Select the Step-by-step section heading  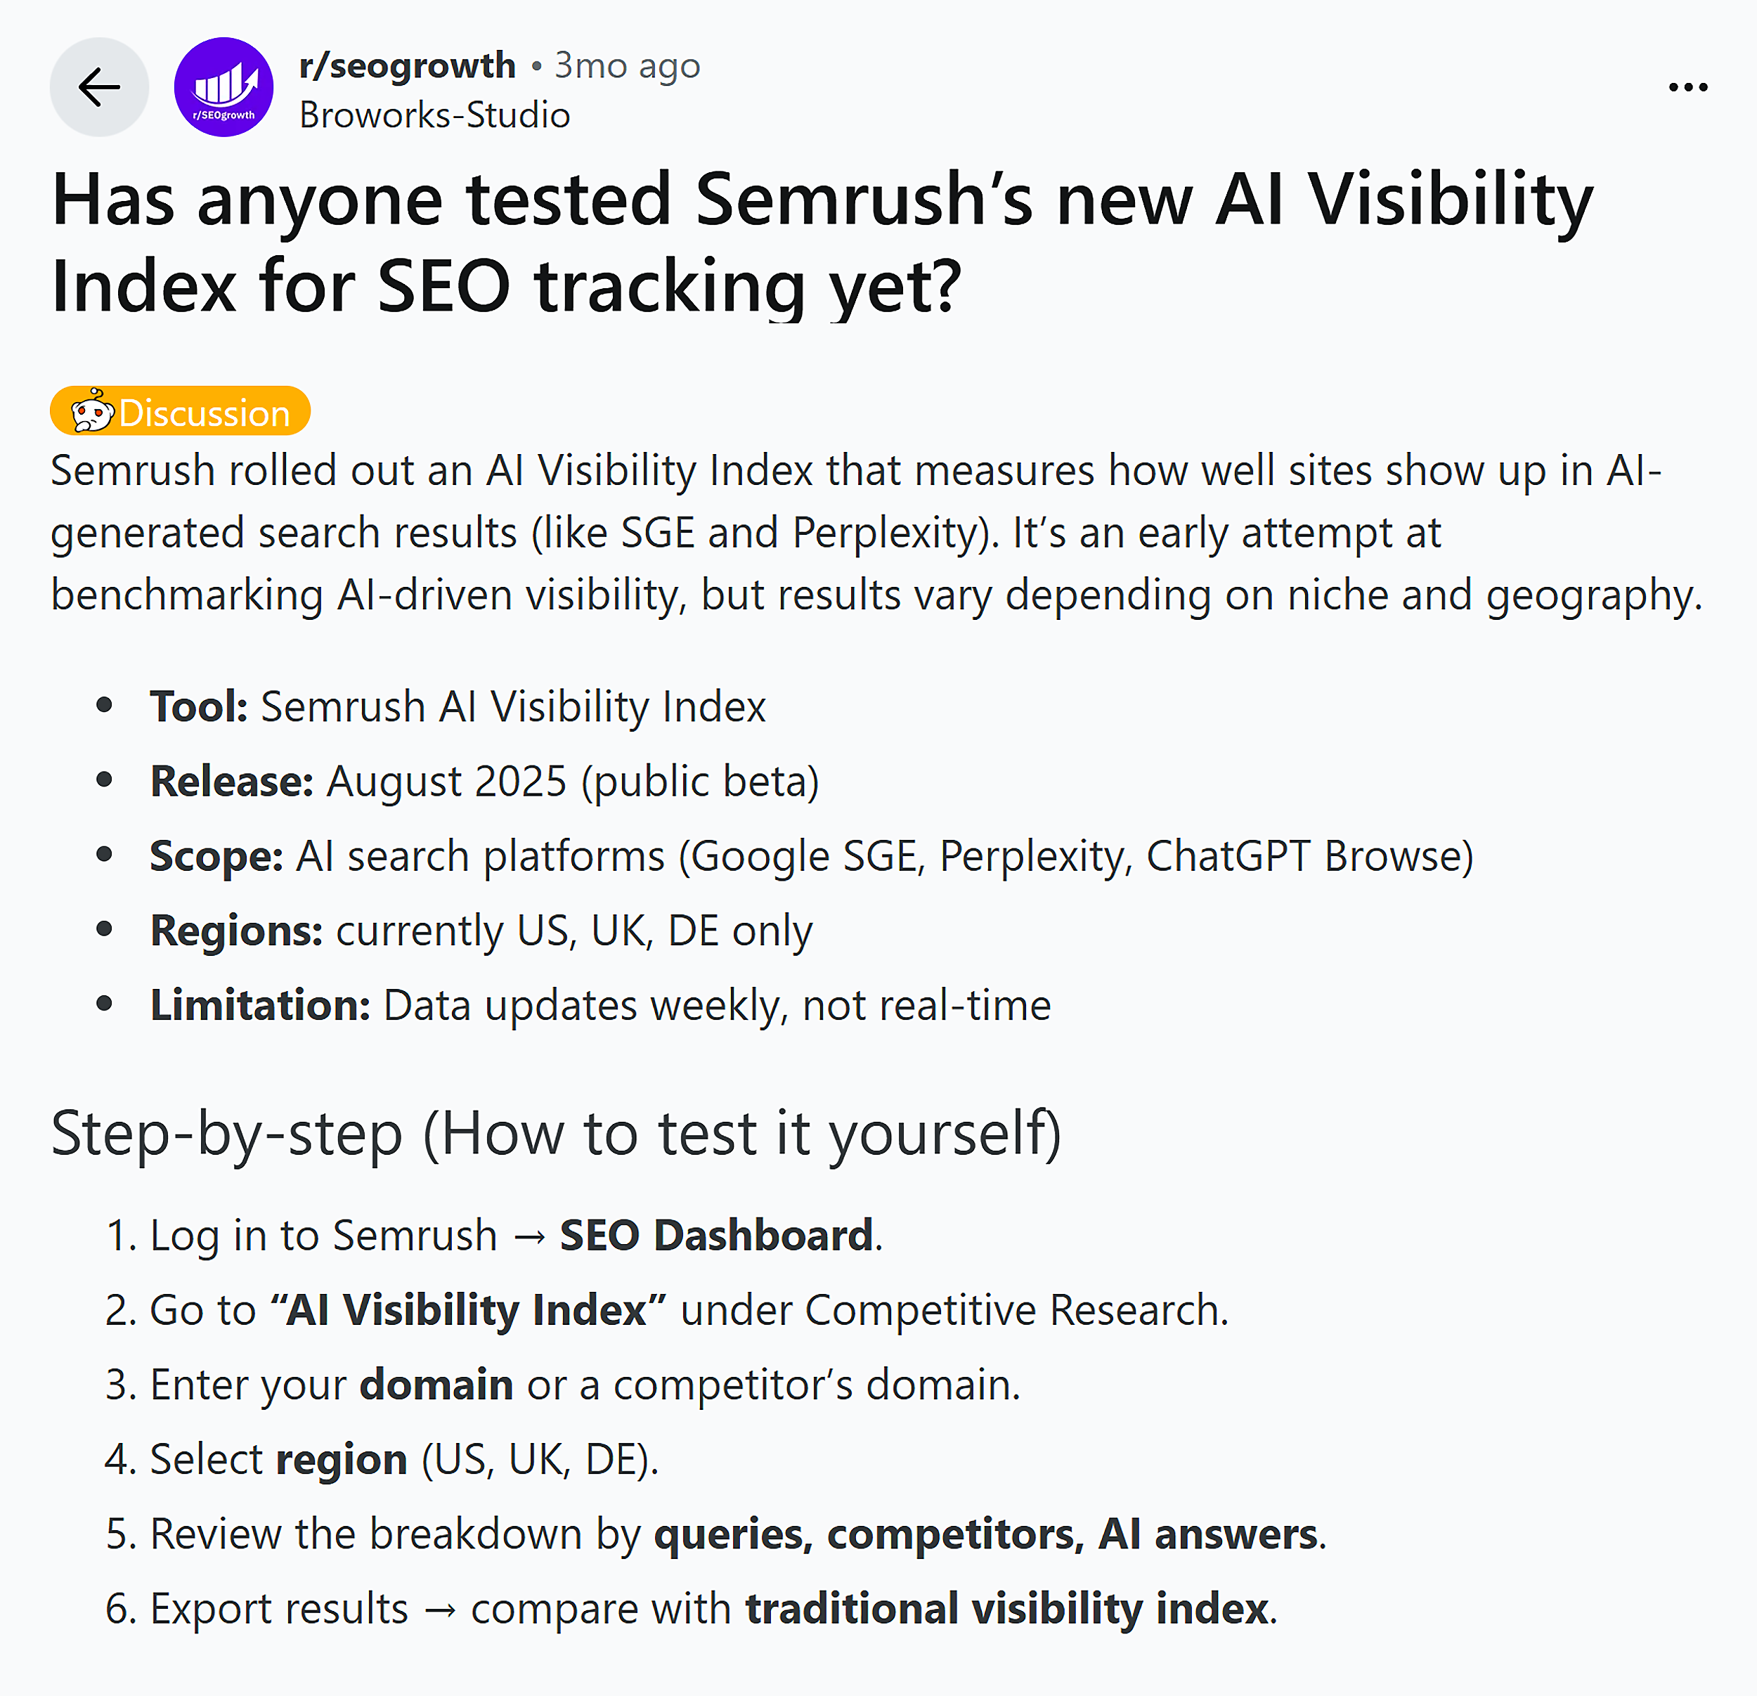556,1132
